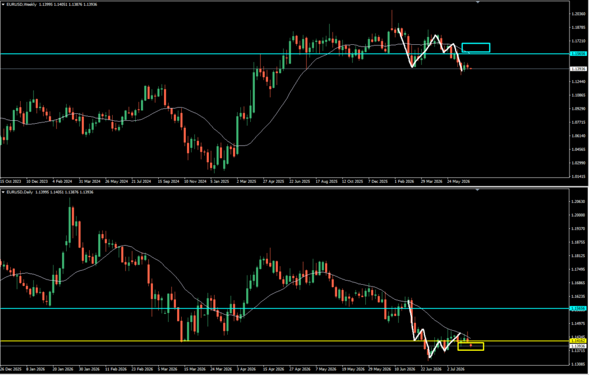Click the 11 Feb 2026 date label
The image size is (589, 375).
[x=116, y=369]
